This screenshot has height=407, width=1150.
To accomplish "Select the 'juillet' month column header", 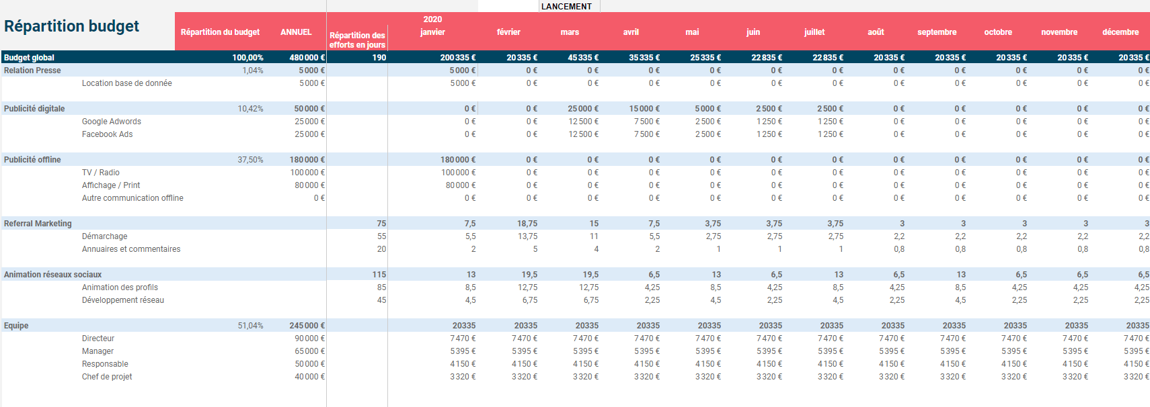I will coord(814,32).
